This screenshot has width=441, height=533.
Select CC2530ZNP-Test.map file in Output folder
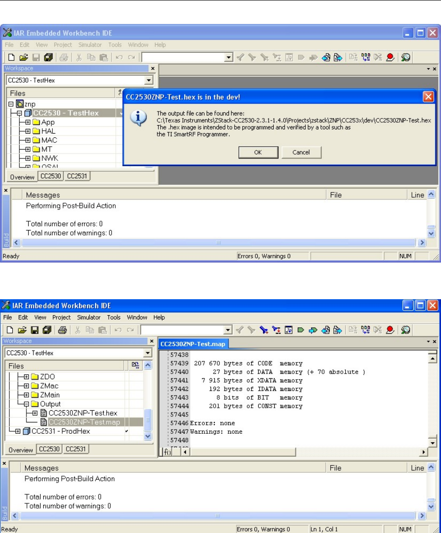click(x=84, y=422)
